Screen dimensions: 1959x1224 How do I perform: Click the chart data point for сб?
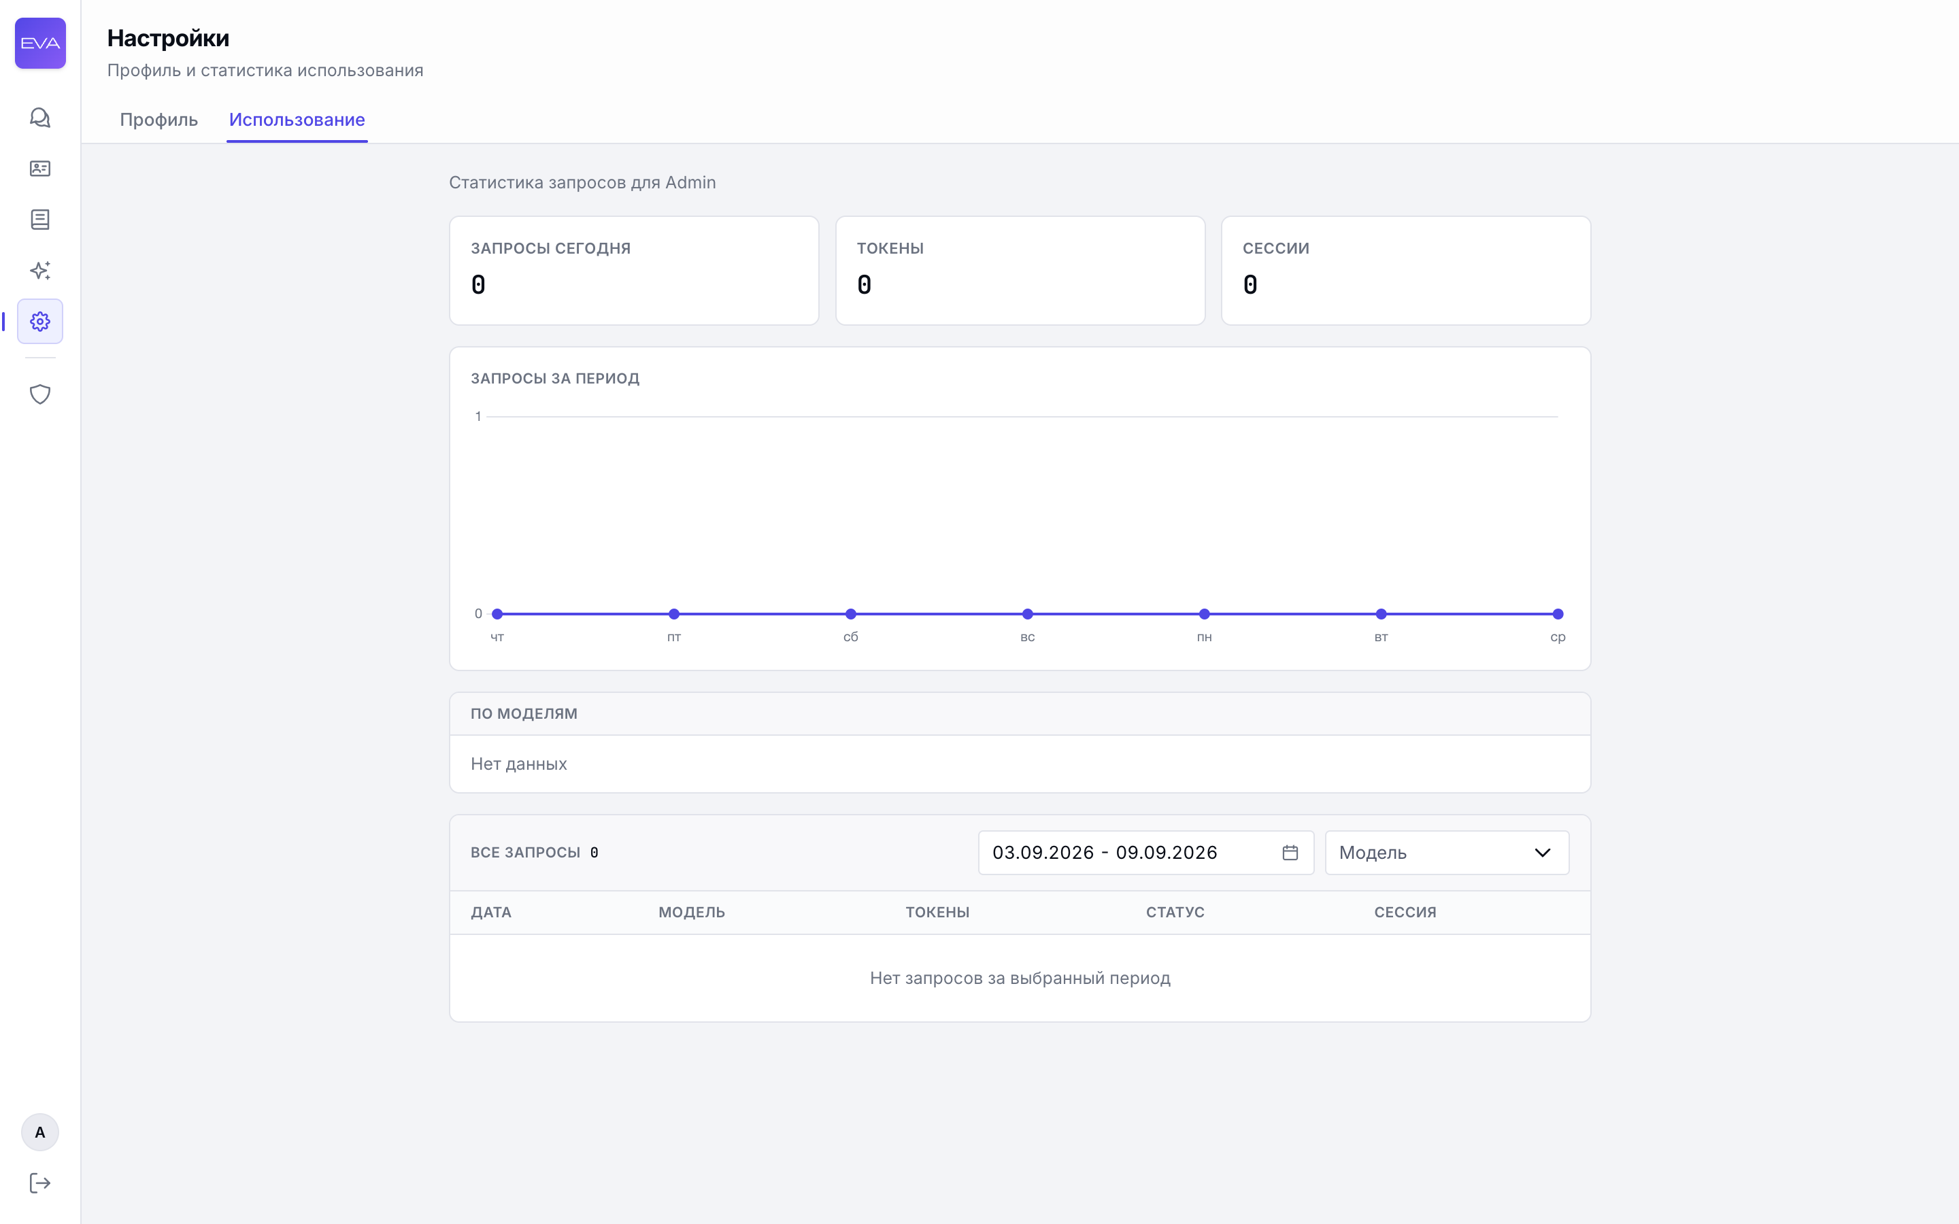851,613
